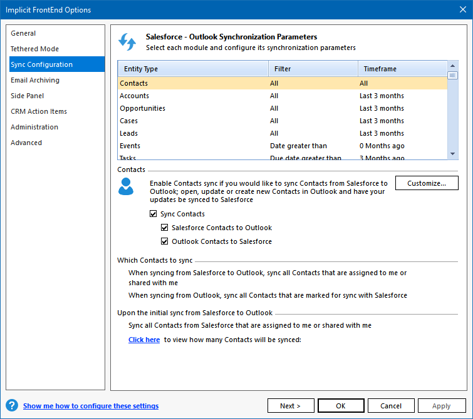473x419 pixels.
Task: Click the Filter column header
Action: (x=313, y=69)
